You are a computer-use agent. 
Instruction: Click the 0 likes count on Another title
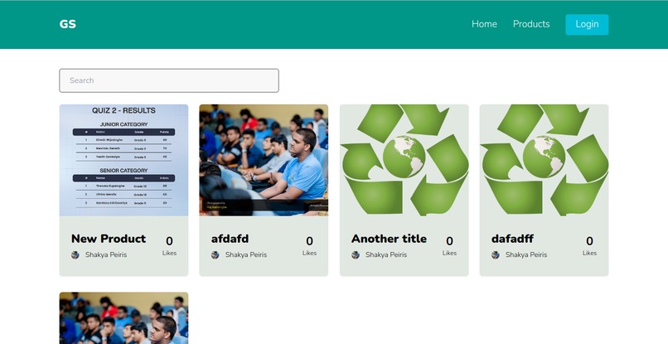click(x=449, y=241)
